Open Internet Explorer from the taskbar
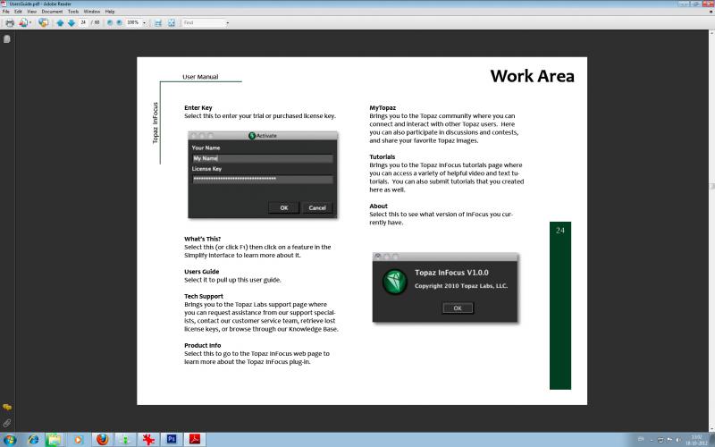 (x=33, y=439)
